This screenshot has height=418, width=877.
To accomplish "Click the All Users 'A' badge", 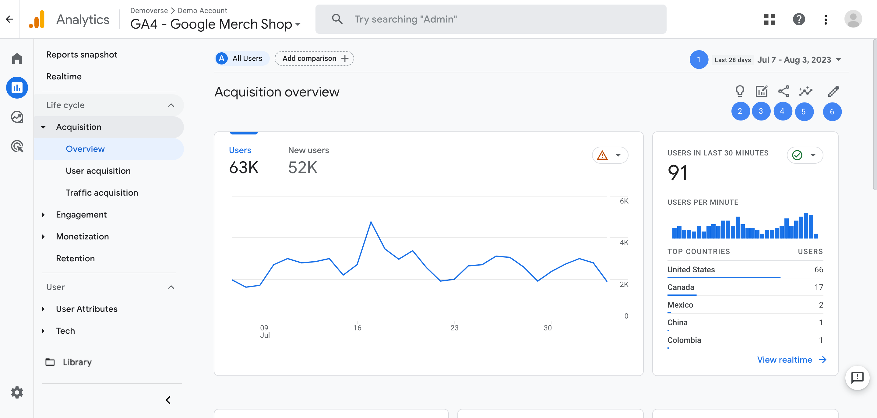I will point(222,58).
